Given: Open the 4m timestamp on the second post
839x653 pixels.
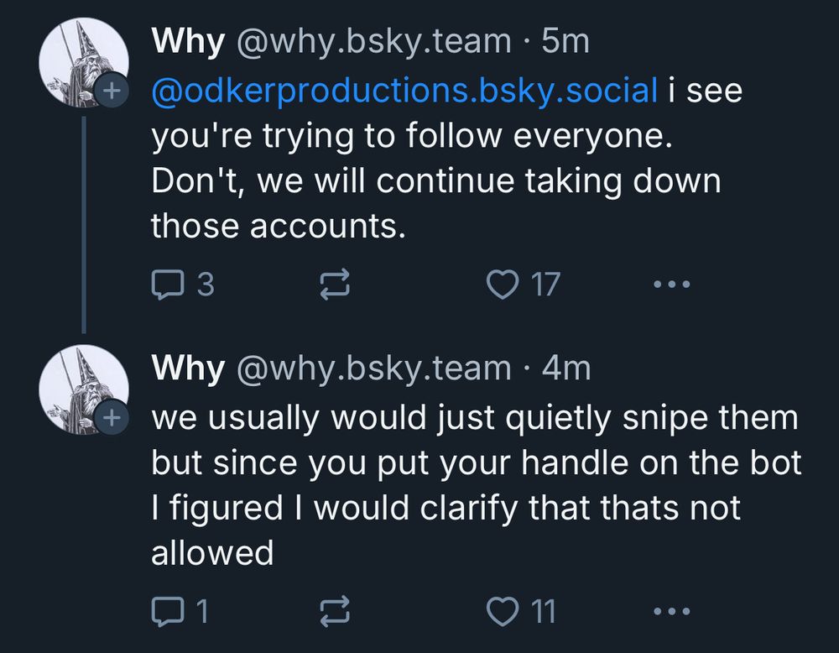Looking at the screenshot, I should point(566,368).
